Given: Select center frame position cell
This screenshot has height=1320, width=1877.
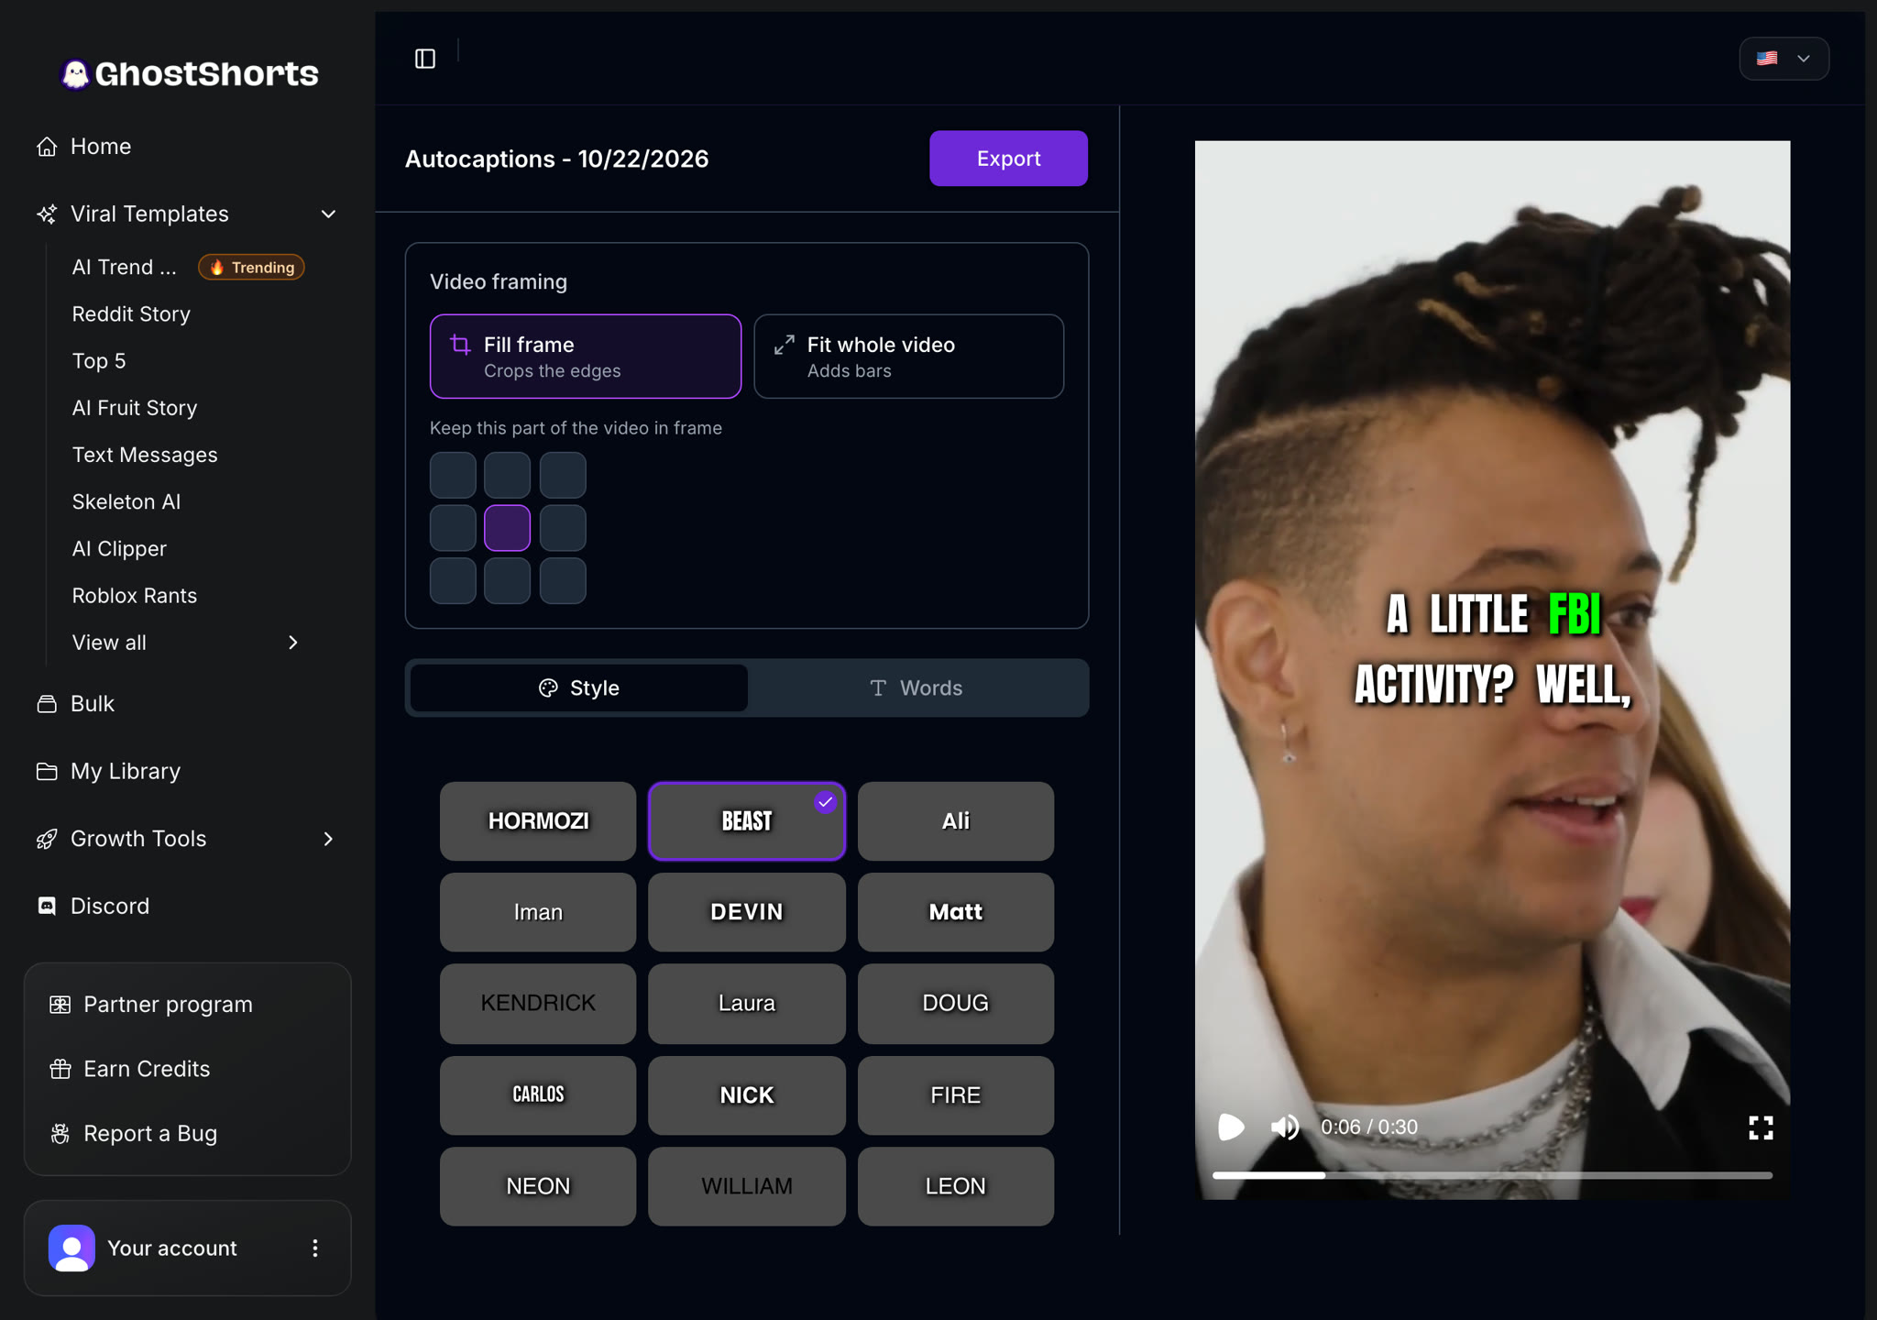Looking at the screenshot, I should (508, 528).
